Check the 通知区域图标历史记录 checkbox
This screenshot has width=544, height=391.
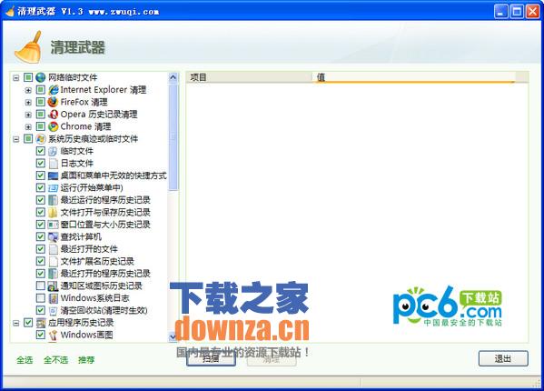[x=41, y=286]
